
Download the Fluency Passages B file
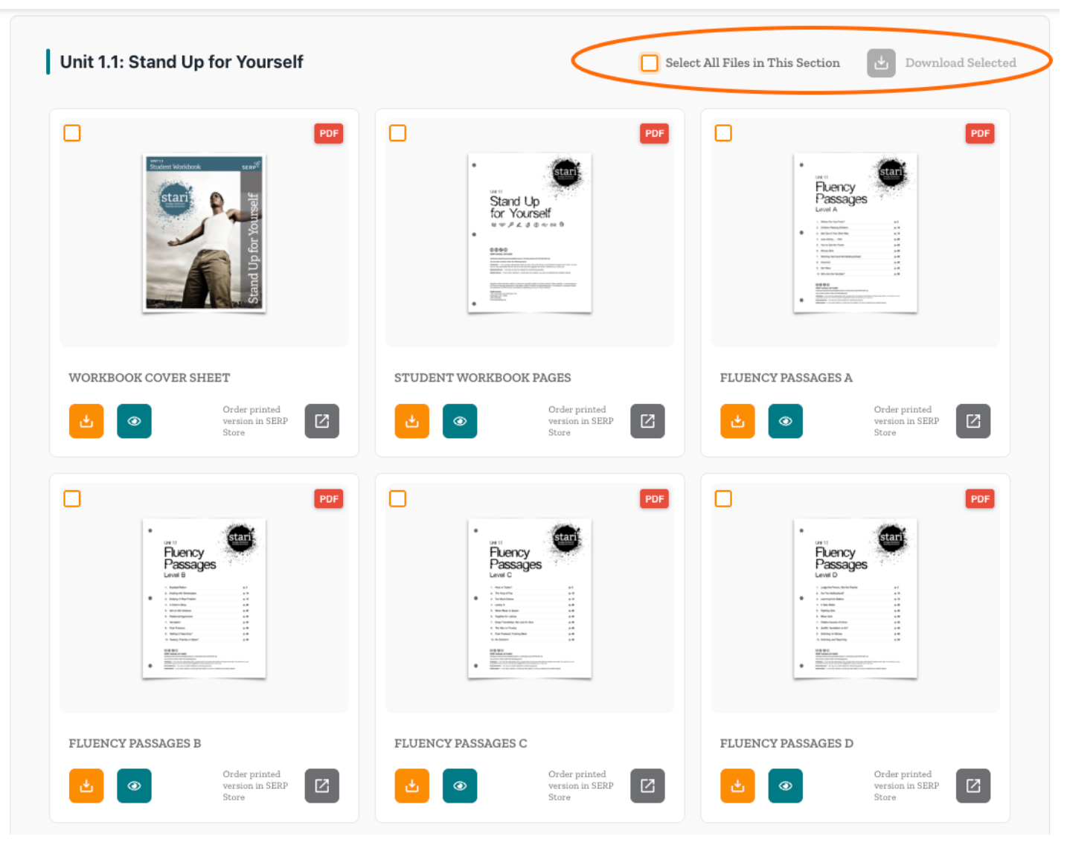(86, 785)
